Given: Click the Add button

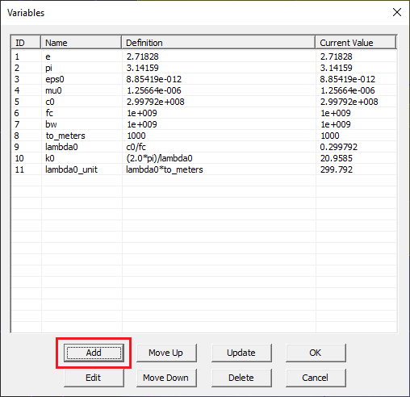Looking at the screenshot, I should 94,353.
